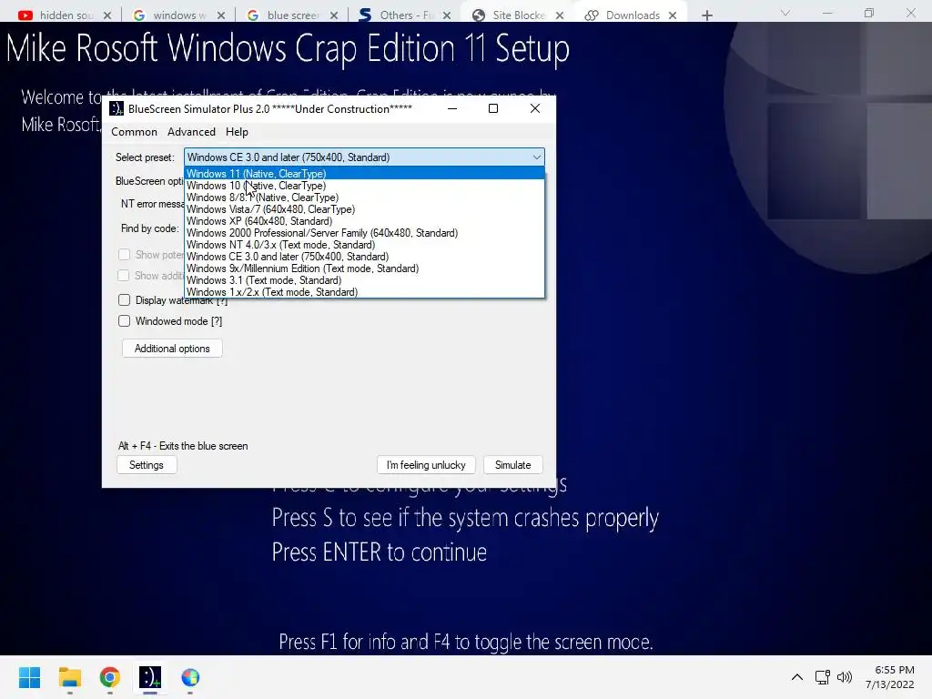The width and height of the screenshot is (932, 699).
Task: Choose Windows 2000 Professional/Server Family preset
Action: [364, 233]
